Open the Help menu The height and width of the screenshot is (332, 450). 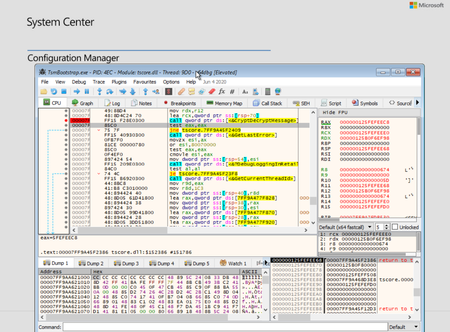191,82
